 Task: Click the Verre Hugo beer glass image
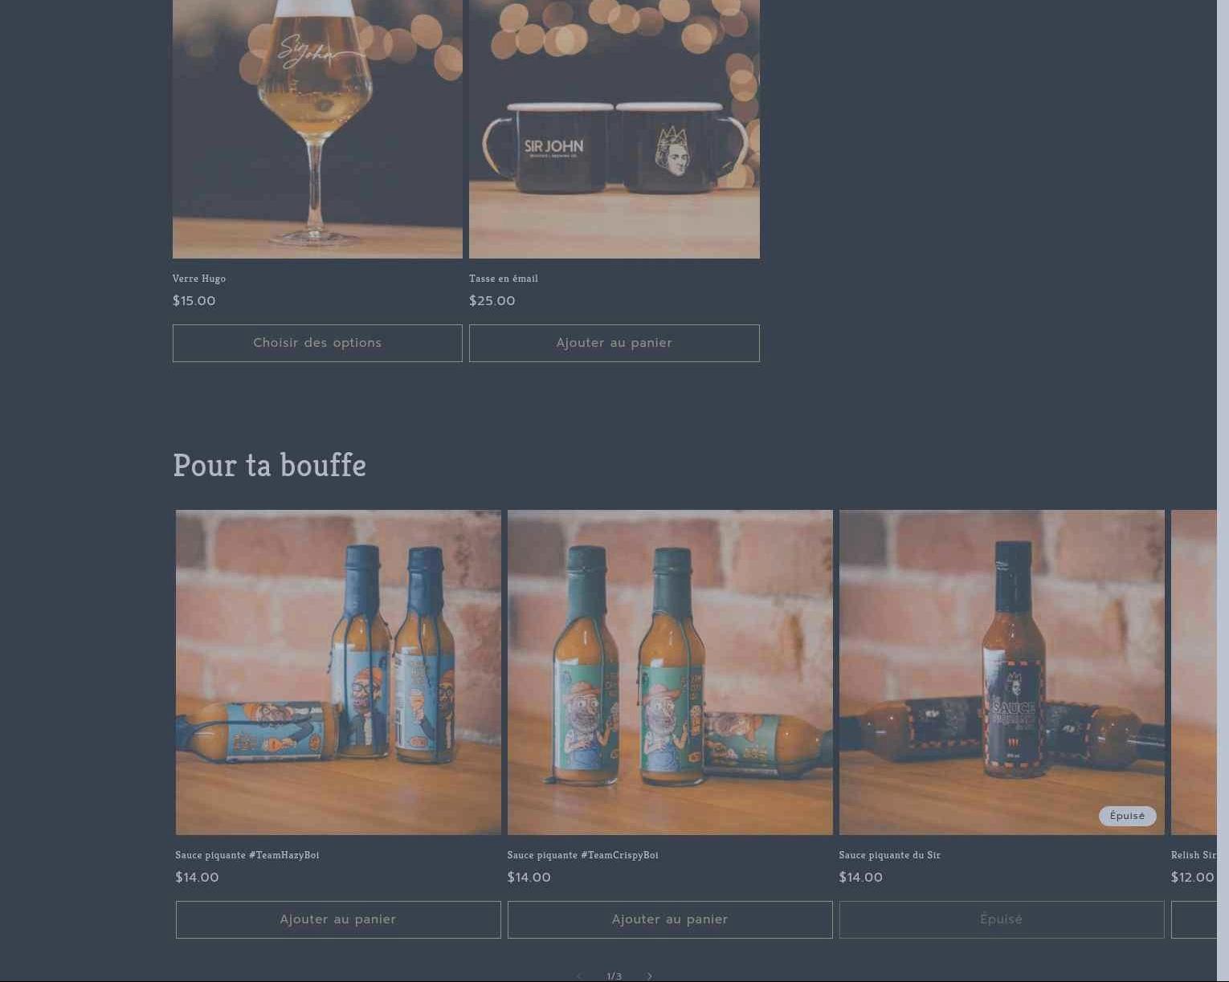coord(317,128)
